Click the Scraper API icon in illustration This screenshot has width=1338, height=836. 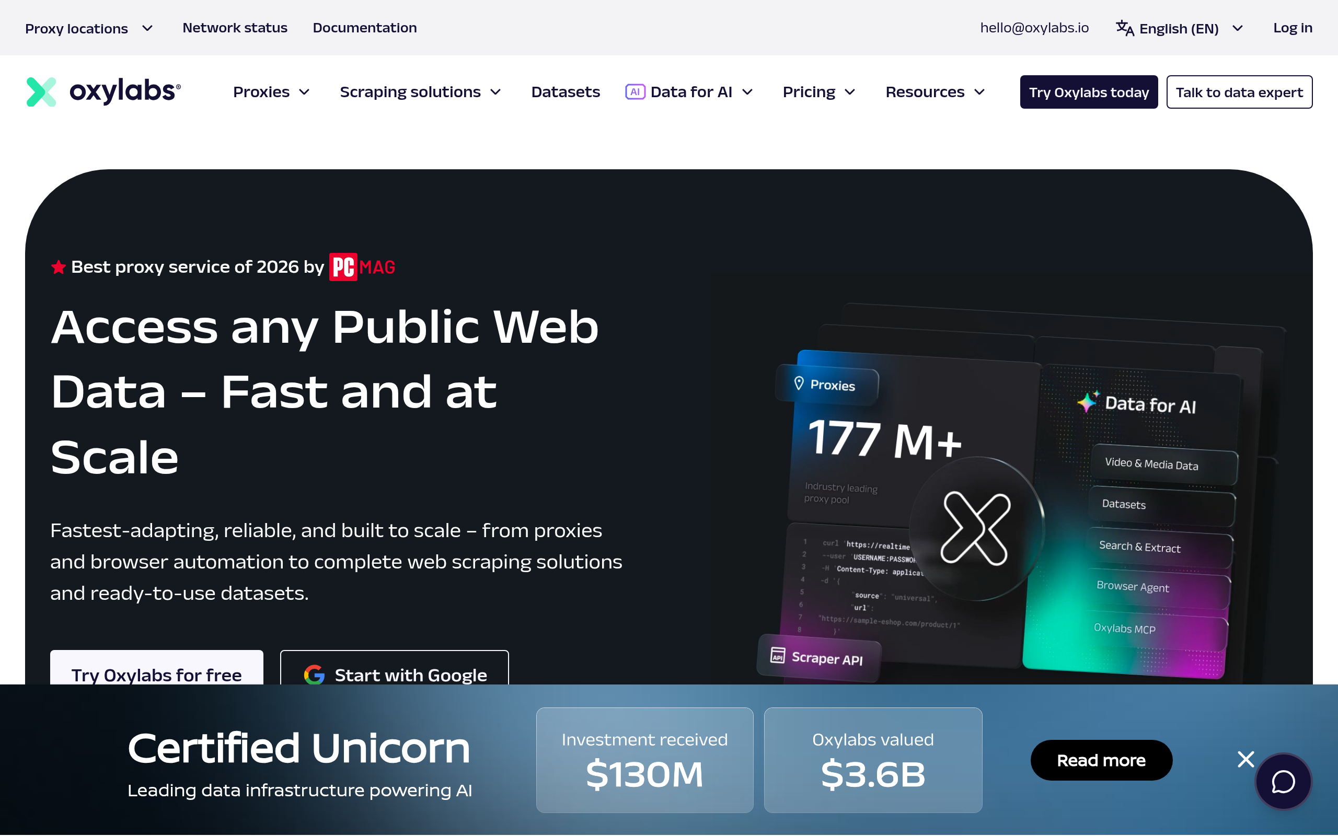pos(777,655)
